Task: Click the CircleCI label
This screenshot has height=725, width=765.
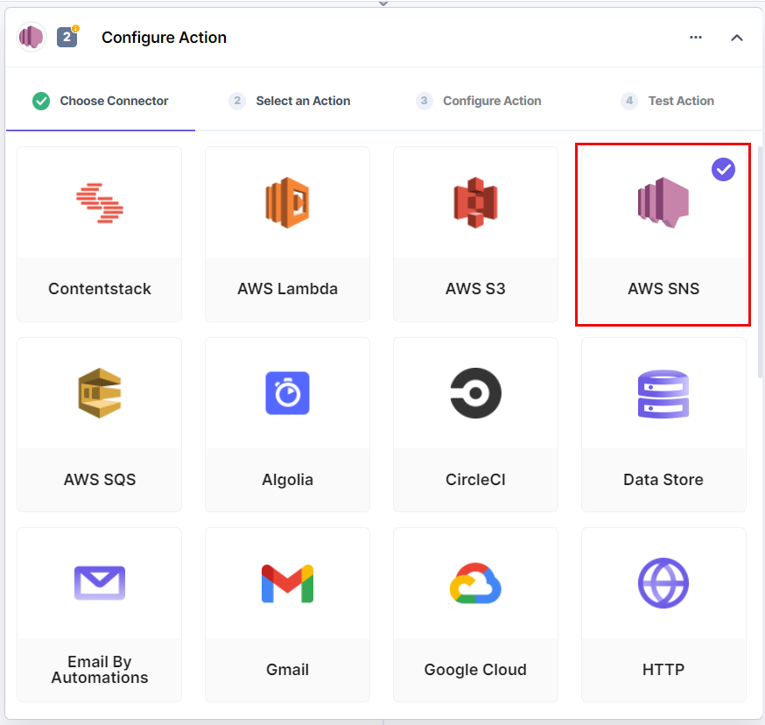Action: tap(475, 480)
